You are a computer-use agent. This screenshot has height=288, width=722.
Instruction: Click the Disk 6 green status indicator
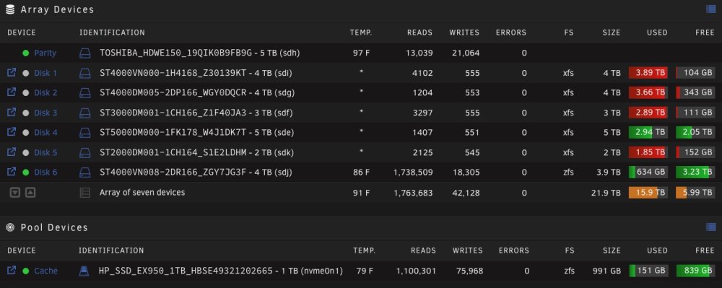tap(26, 172)
